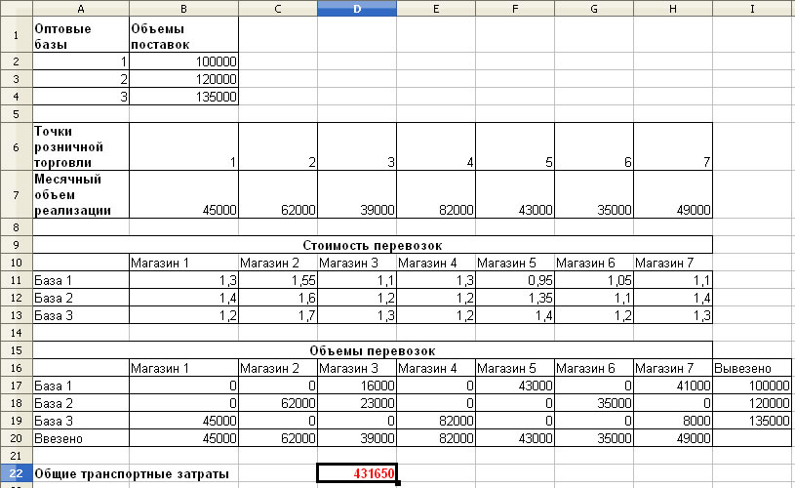
Task: Select 'Ввезено' total 39000 in row 20
Action: [x=357, y=438]
